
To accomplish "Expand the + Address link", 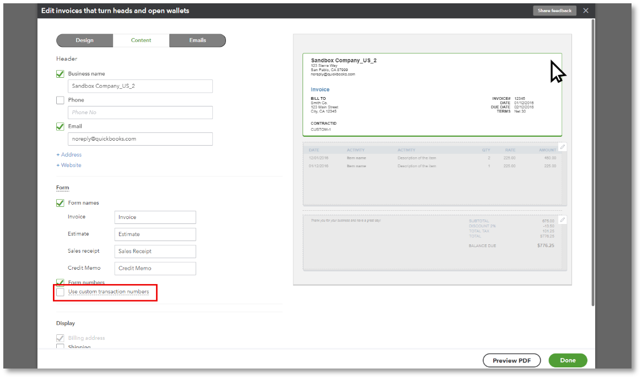I will click(x=69, y=155).
